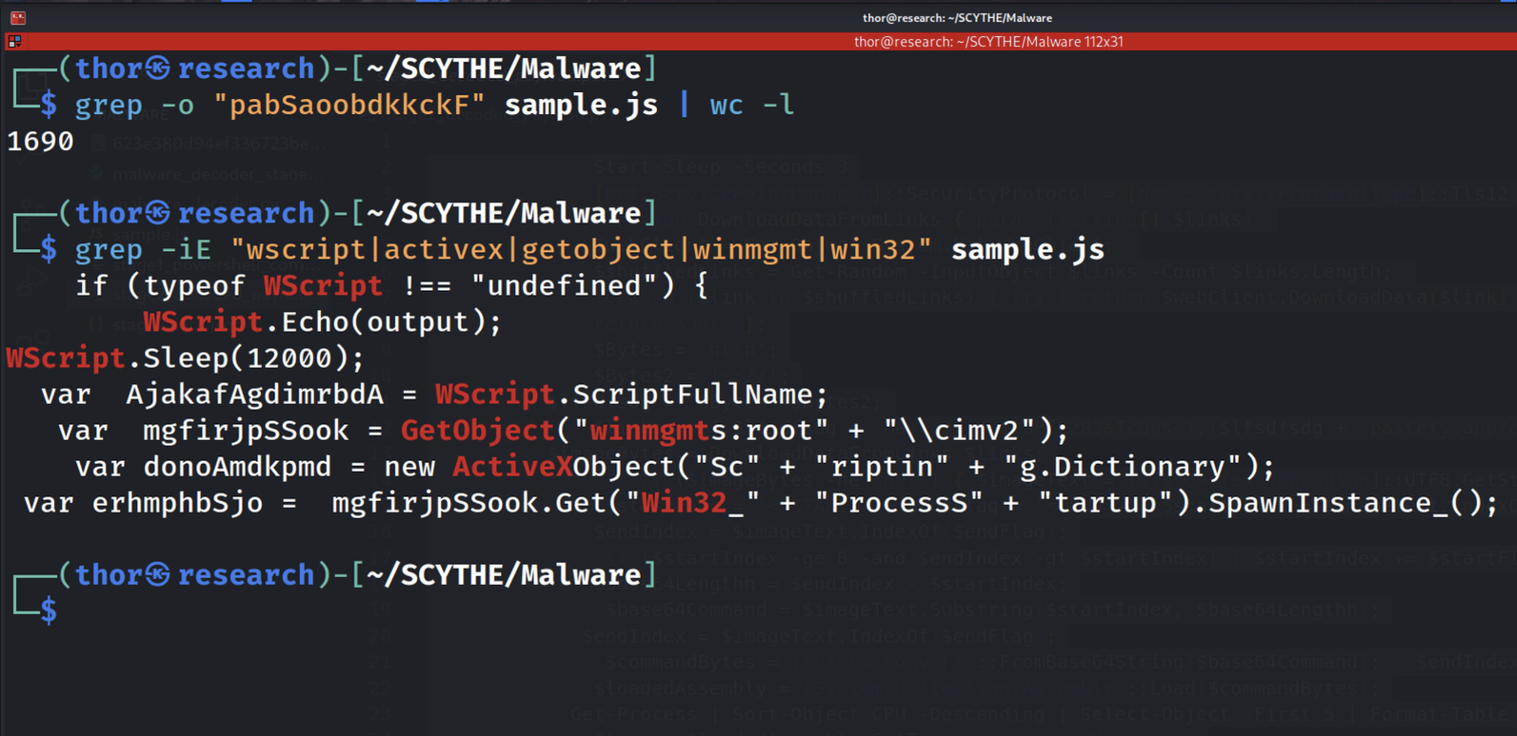Click the WScript.Echo(output) line
The height and width of the screenshot is (736, 1517).
pyautogui.click(x=321, y=322)
